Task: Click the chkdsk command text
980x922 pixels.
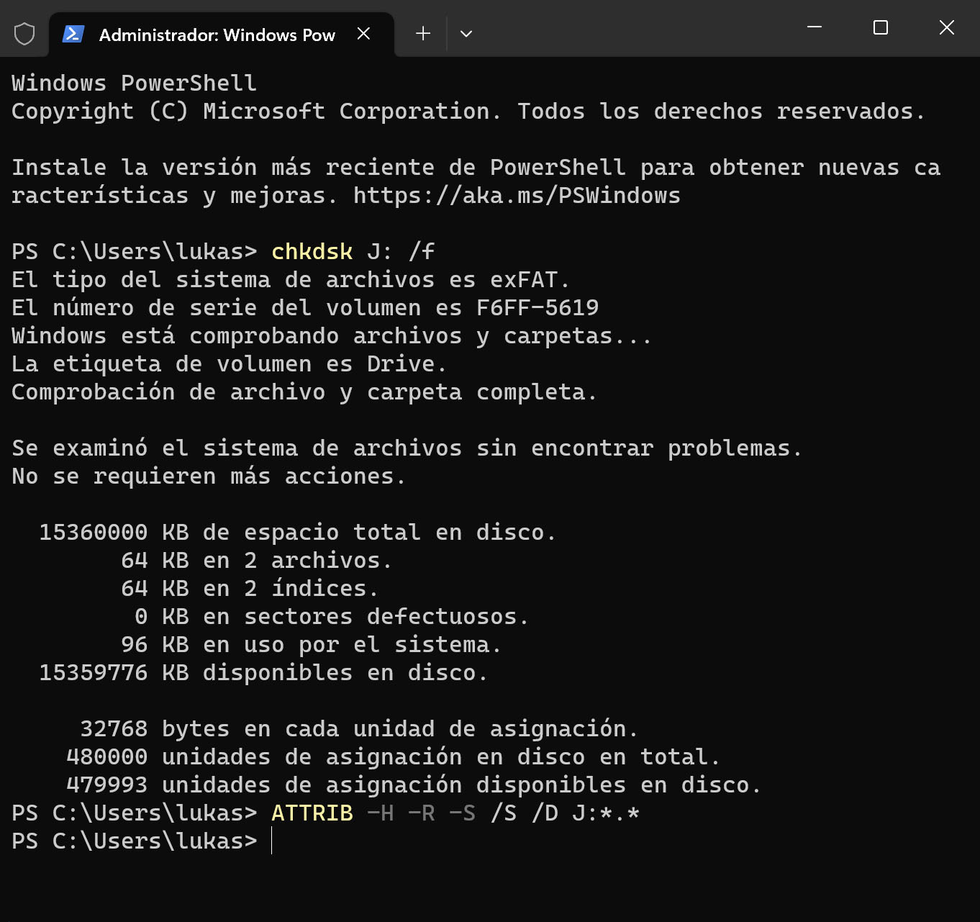Action: coord(312,252)
